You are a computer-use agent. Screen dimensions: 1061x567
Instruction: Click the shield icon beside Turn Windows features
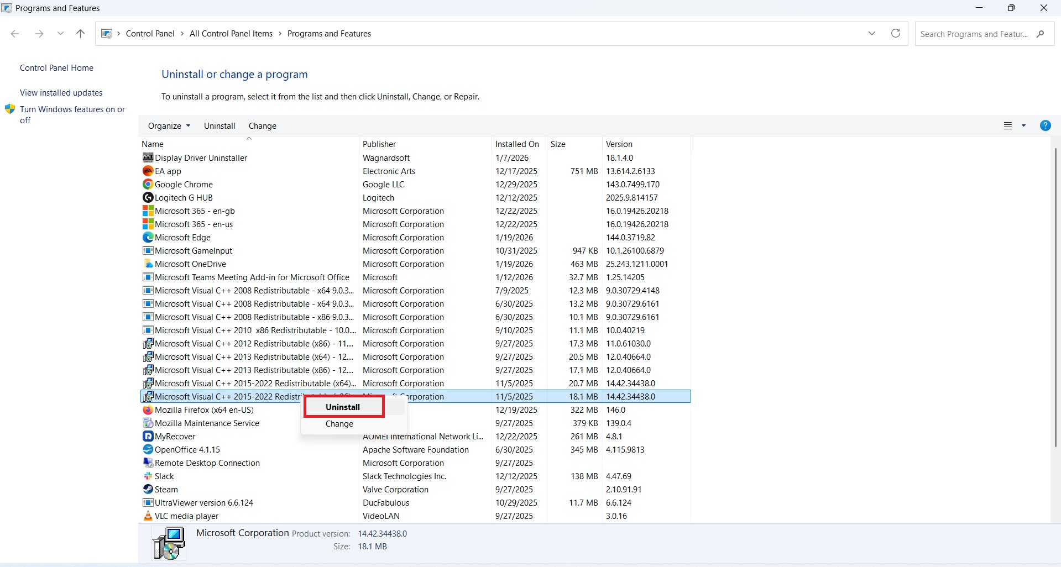tap(10, 109)
